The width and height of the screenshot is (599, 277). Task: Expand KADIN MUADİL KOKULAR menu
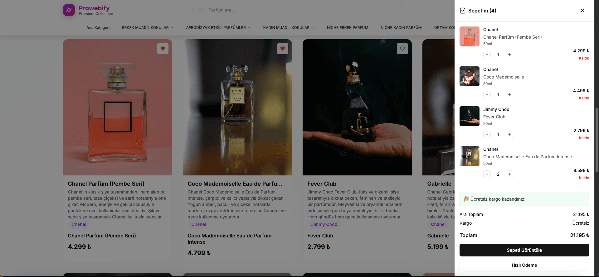[288, 28]
